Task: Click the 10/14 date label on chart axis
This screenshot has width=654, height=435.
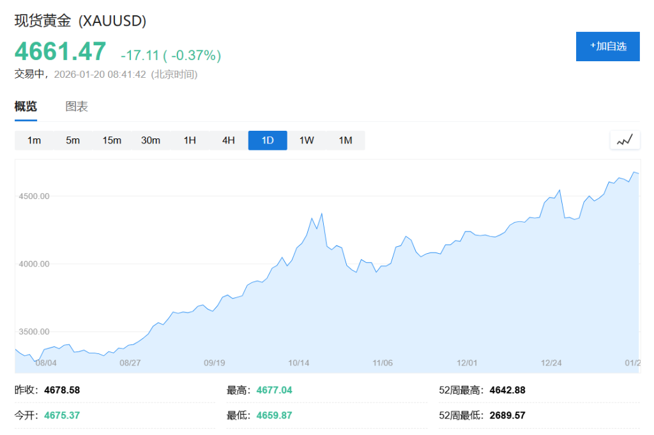Action: click(299, 363)
